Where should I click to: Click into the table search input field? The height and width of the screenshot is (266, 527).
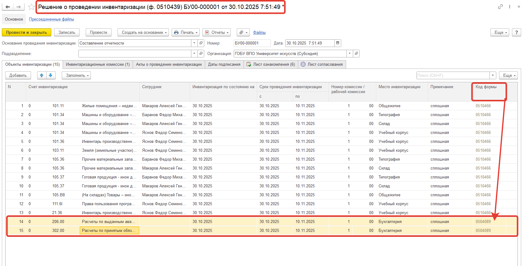click(452, 75)
